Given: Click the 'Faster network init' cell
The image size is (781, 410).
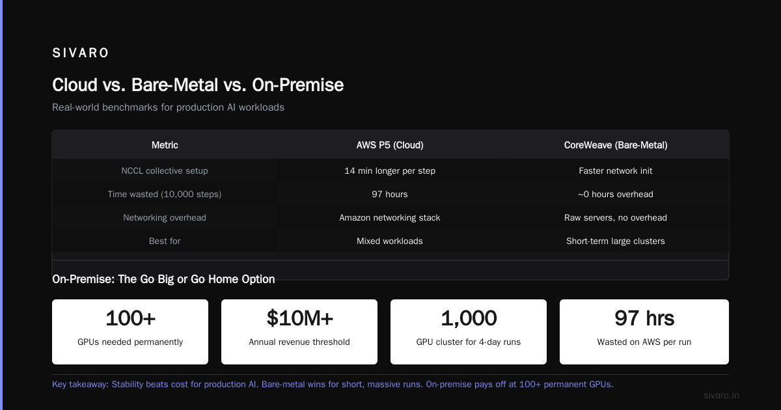Looking at the screenshot, I should click(x=616, y=171).
